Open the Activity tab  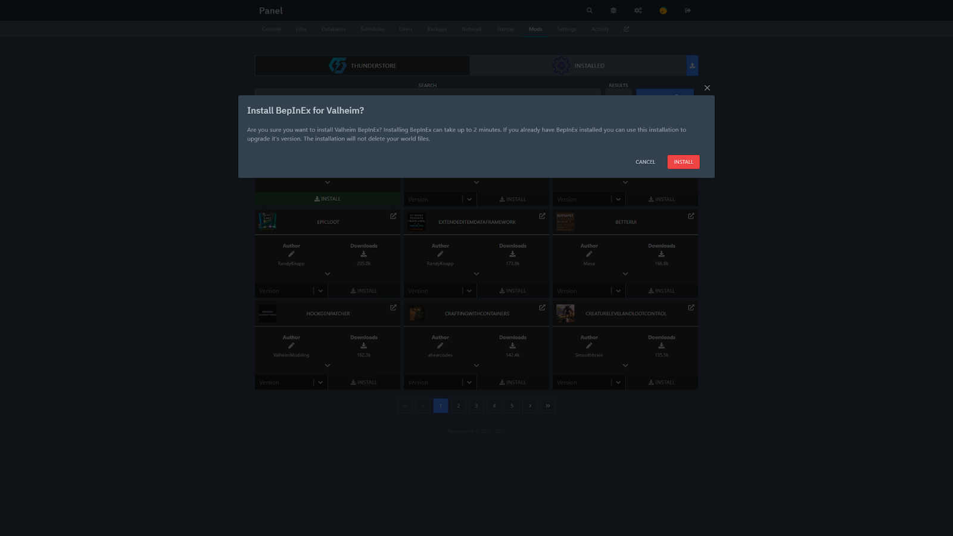pos(600,29)
